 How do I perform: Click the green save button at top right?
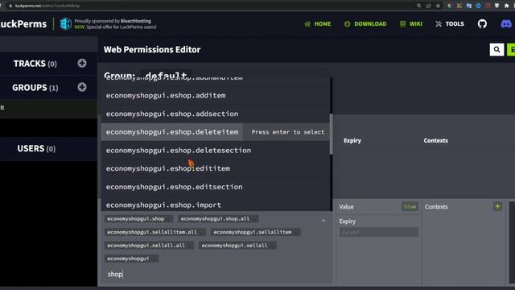click(x=511, y=50)
